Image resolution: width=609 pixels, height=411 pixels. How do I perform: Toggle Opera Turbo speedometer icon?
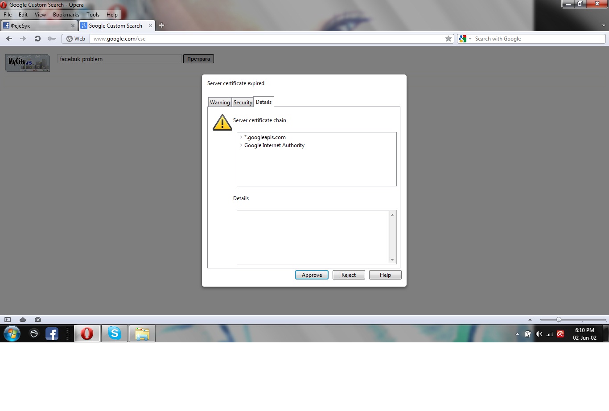(38, 320)
